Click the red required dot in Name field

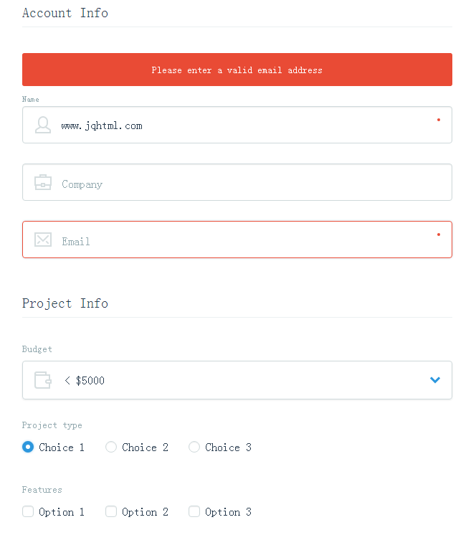(439, 120)
